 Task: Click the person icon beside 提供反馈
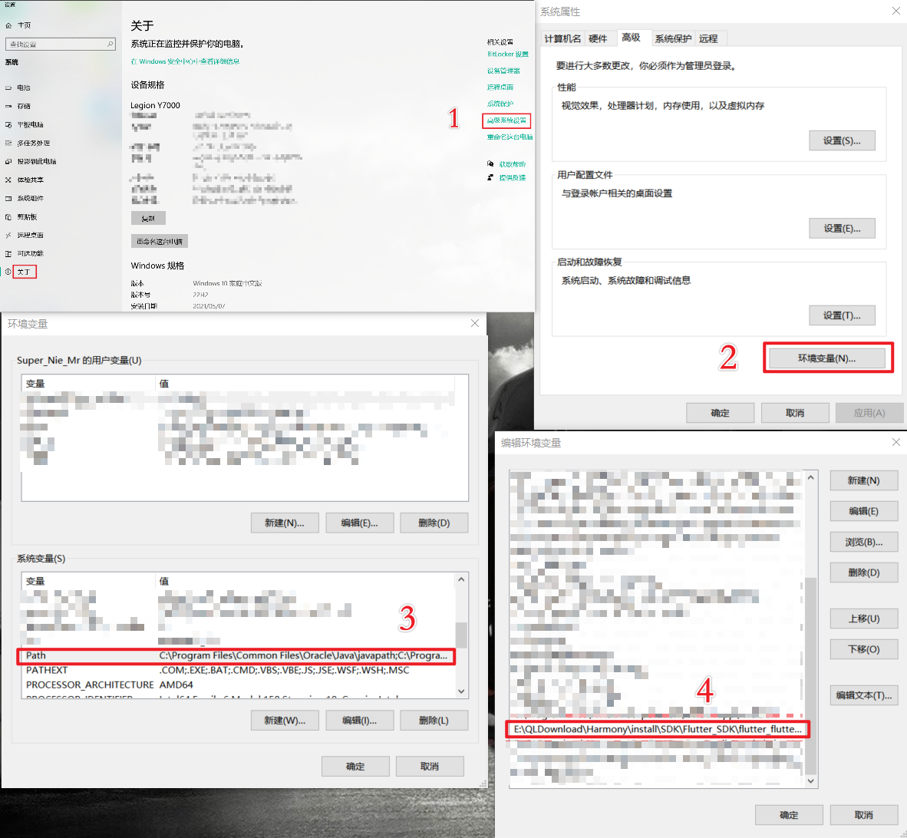490,177
